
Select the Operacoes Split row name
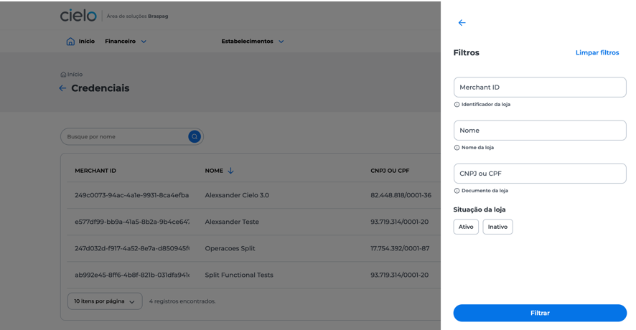point(230,248)
